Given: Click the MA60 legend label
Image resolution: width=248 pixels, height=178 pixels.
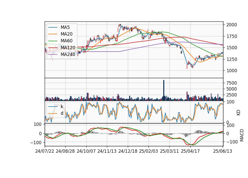Looking at the screenshot, I should coord(67,41).
